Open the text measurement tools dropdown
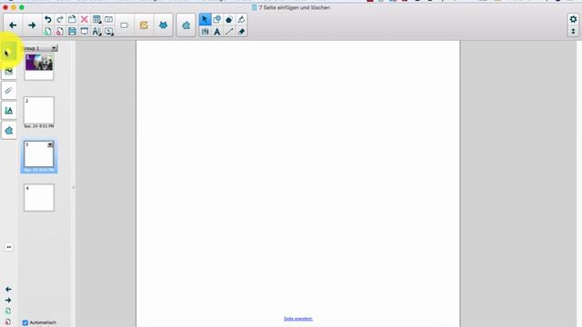Viewport: 582px width, 327px height. (96, 32)
